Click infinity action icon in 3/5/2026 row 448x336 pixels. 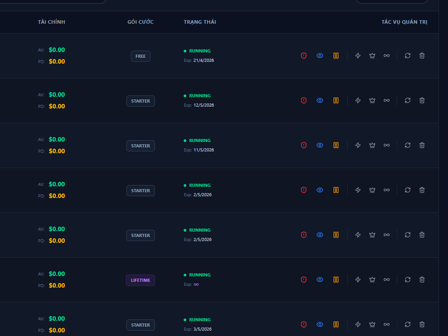(387, 324)
